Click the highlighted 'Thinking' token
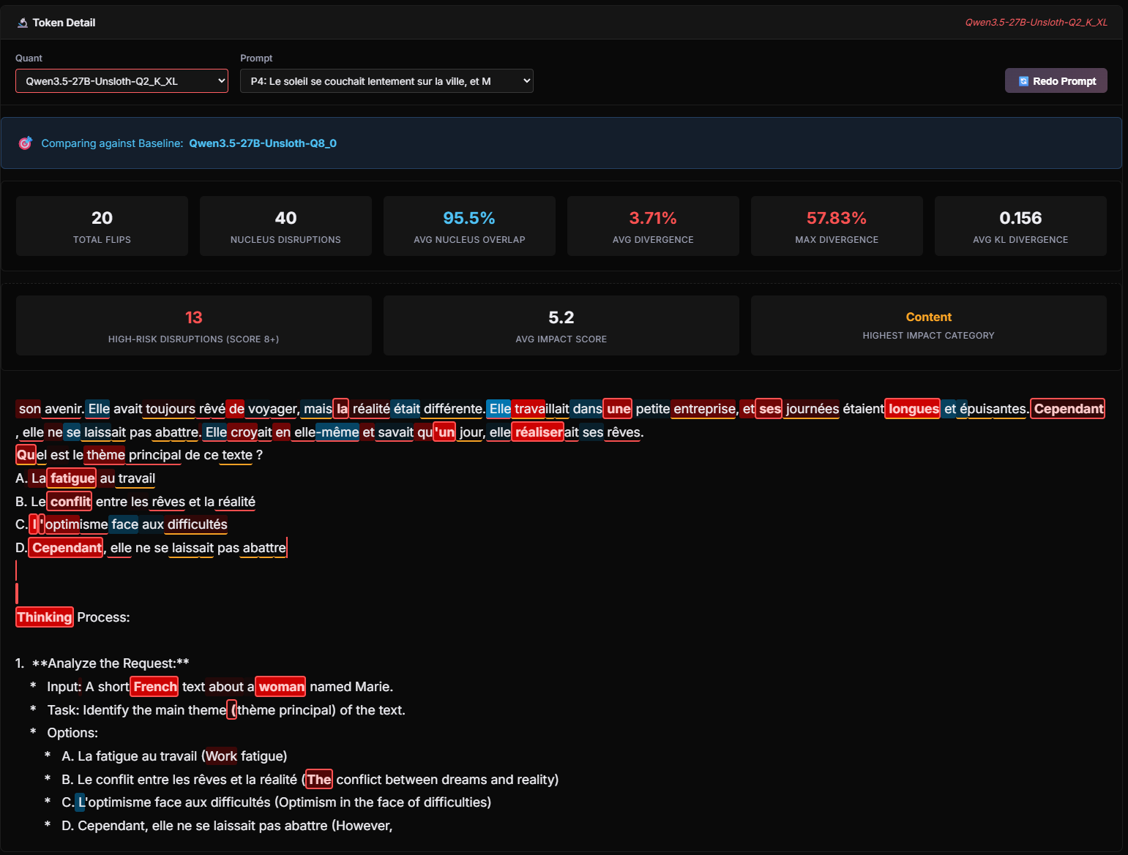The image size is (1128, 855). point(45,617)
